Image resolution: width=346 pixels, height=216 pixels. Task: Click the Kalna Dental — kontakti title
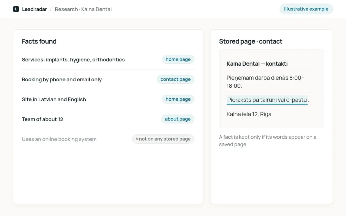[257, 64]
